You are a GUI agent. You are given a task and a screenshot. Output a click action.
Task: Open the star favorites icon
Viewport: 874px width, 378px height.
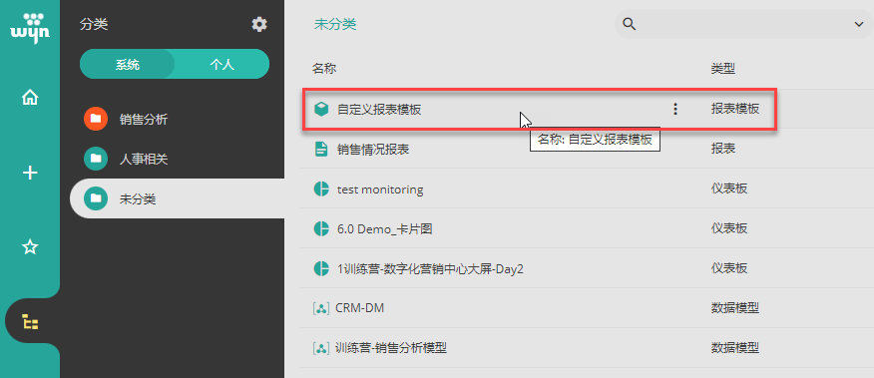pyautogui.click(x=30, y=247)
